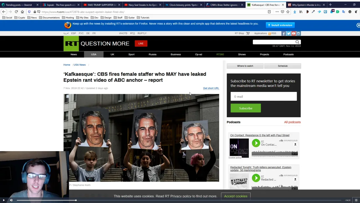Viewport: 360px width, 203px height.
Task: Click the site search magnifier icon
Action: point(297,42)
